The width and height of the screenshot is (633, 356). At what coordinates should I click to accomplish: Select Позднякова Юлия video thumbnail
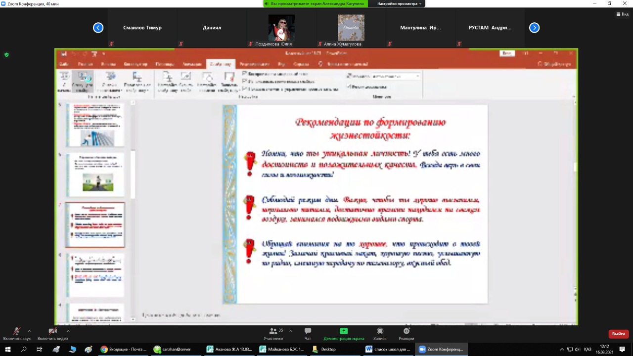tap(281, 28)
